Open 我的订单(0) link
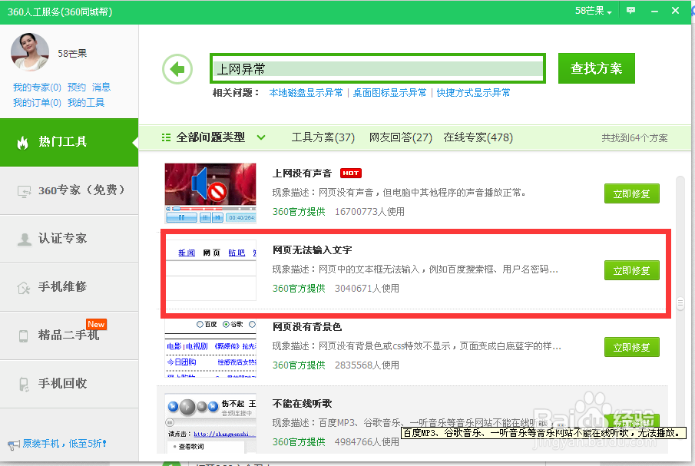695x466 pixels. (x=37, y=103)
